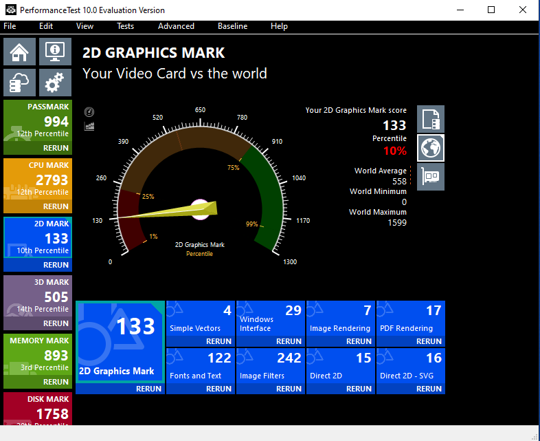
Task: Open the Home dashboard icon
Action: click(20, 52)
